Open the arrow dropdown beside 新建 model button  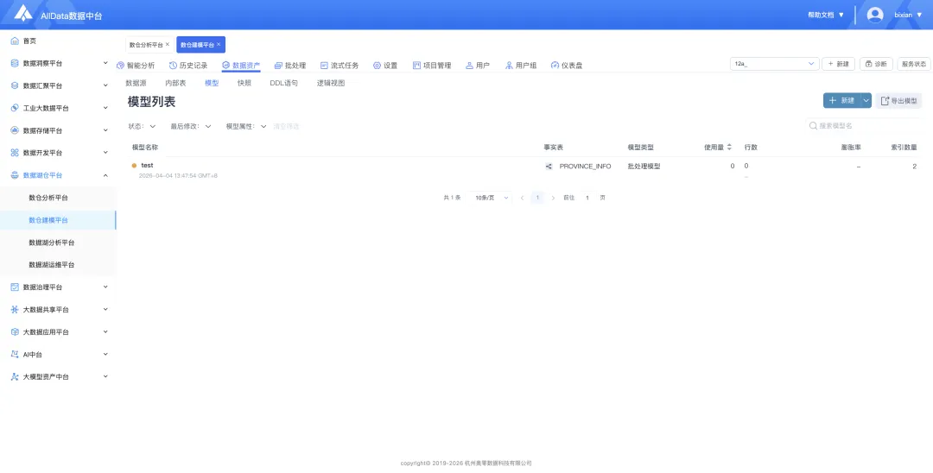(866, 101)
